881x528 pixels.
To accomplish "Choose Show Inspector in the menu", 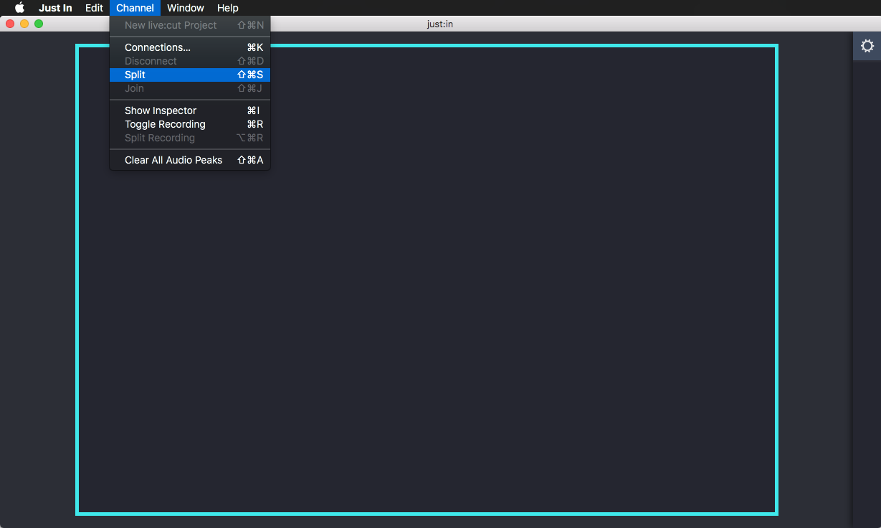I will pos(190,110).
